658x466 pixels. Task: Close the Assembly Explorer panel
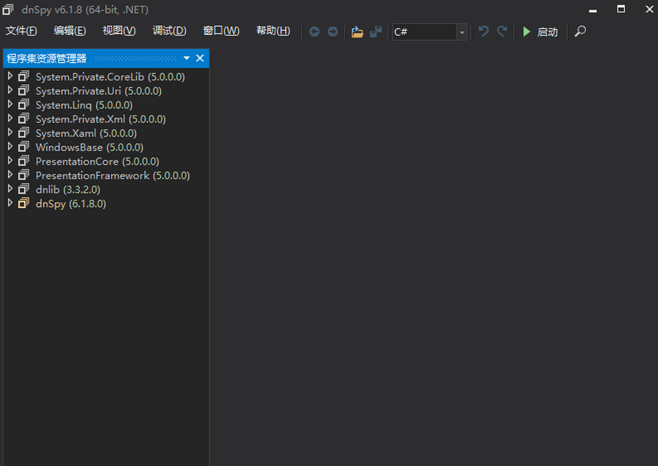(x=200, y=58)
